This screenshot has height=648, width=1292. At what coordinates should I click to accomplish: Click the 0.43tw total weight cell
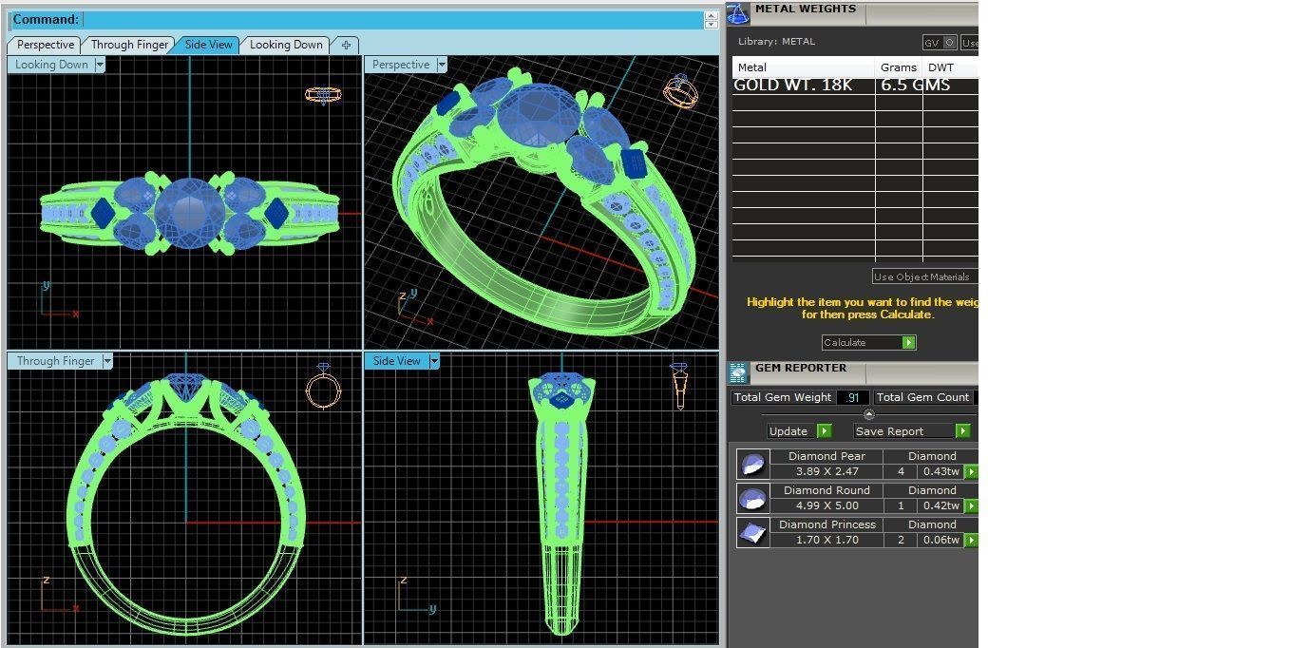(x=940, y=471)
